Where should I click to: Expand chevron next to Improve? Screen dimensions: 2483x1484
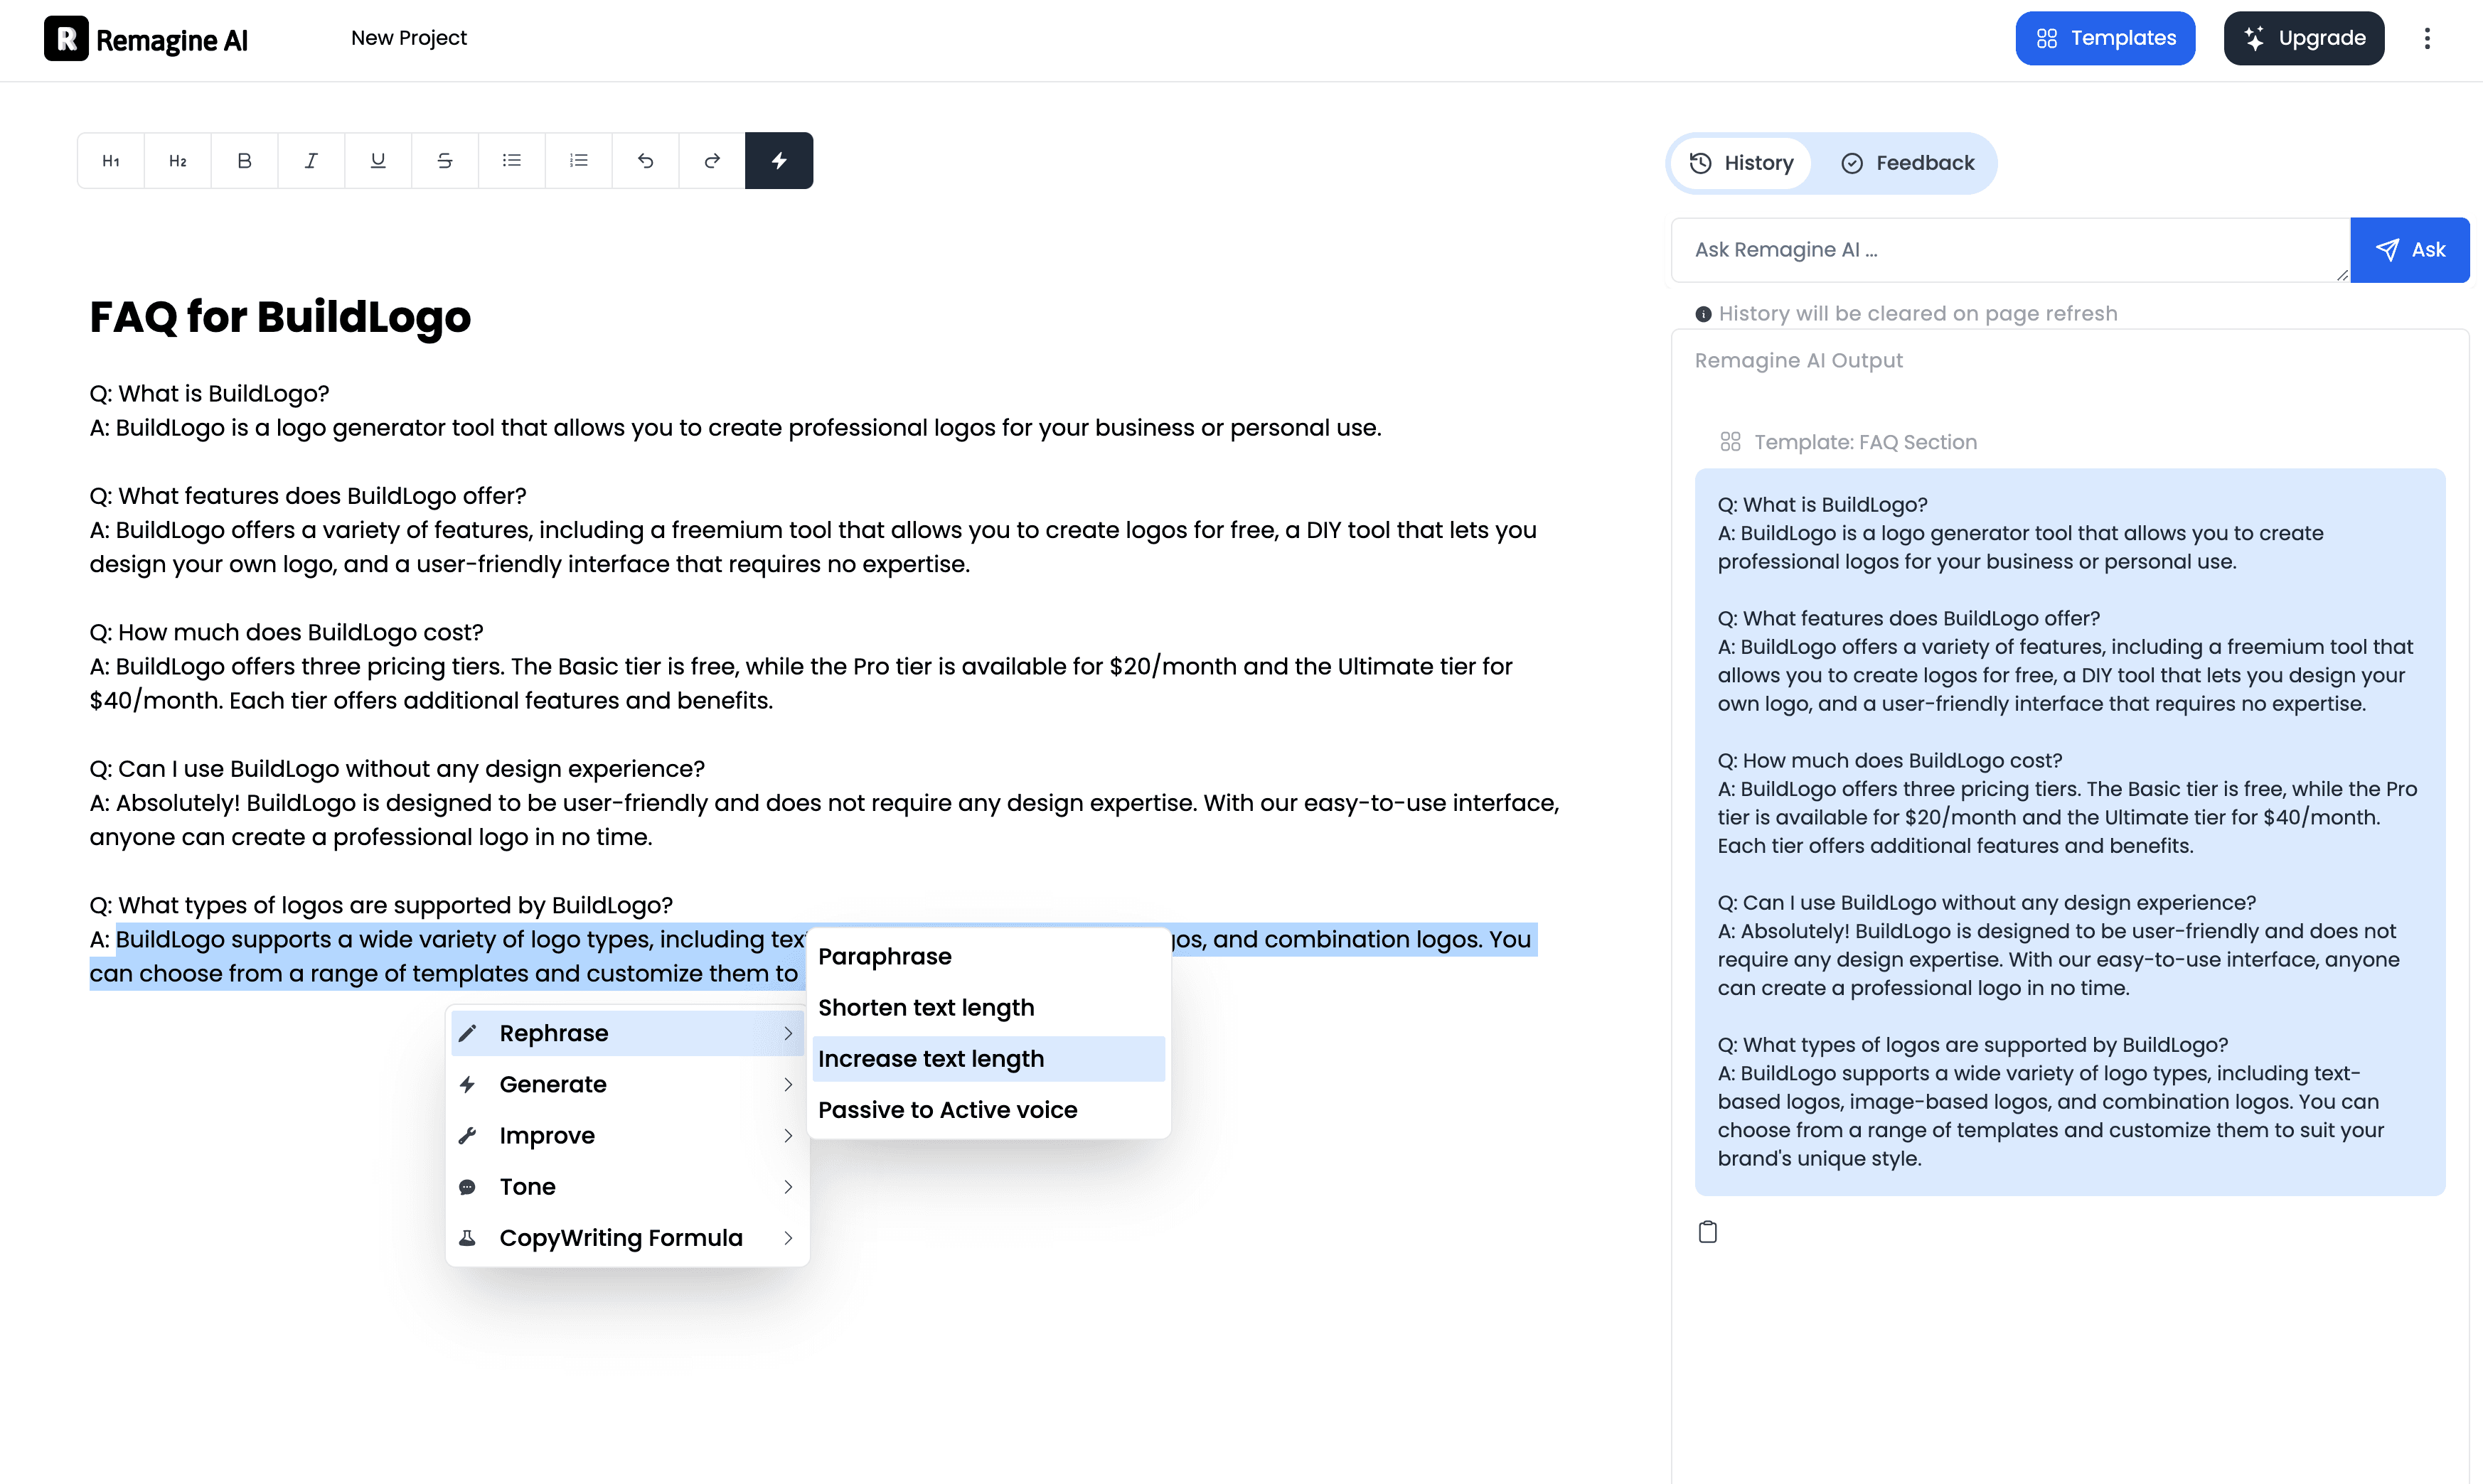point(789,1136)
